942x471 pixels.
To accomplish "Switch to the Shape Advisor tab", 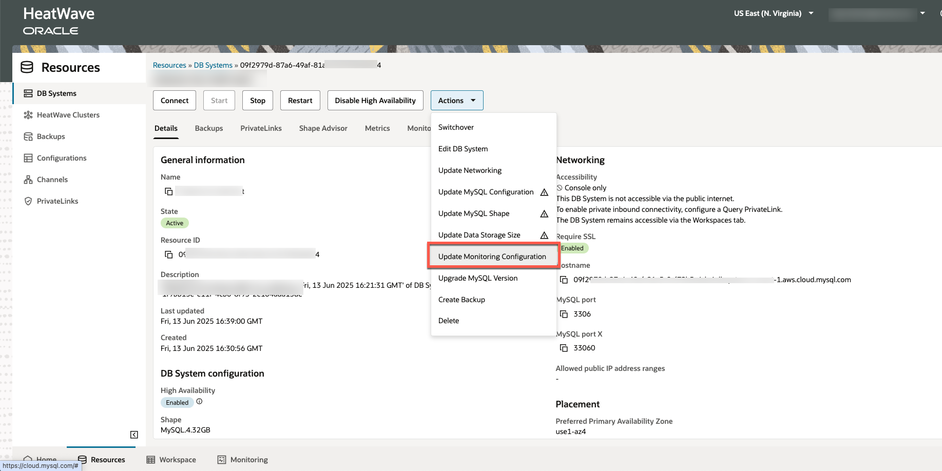I will click(x=323, y=128).
